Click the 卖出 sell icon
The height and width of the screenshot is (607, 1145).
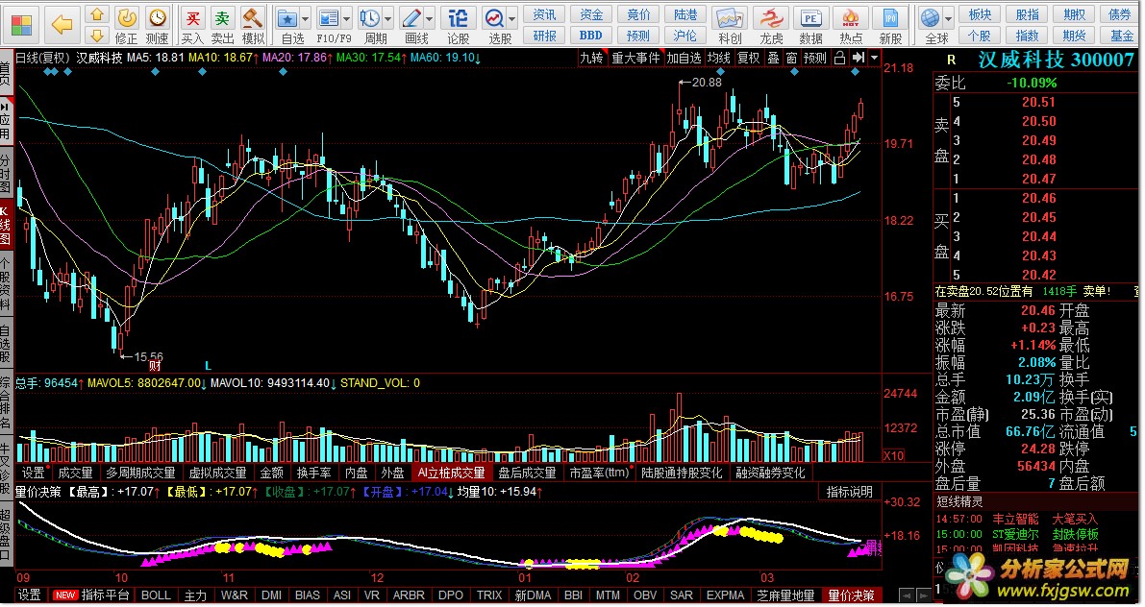[x=222, y=18]
